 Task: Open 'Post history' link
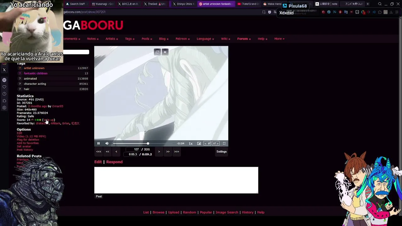(25, 150)
